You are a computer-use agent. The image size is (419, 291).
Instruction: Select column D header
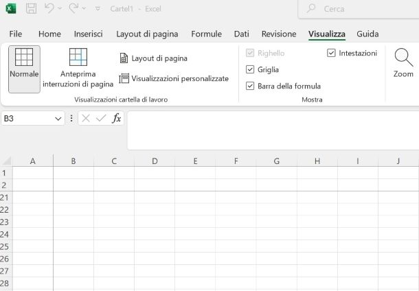(x=155, y=161)
